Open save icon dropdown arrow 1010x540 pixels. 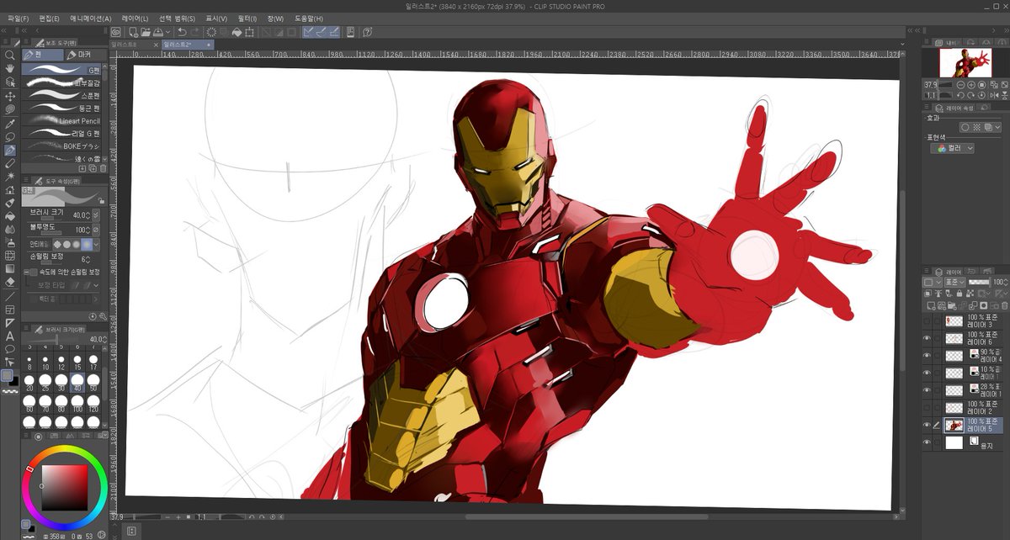tap(169, 32)
